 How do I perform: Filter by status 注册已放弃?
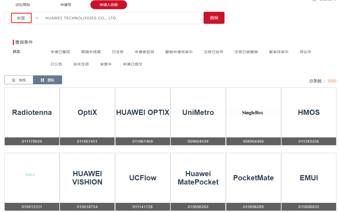click(213, 52)
